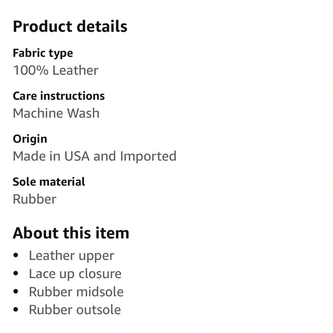
Task: Select the 100% Leather fabric value
Action: (56, 70)
